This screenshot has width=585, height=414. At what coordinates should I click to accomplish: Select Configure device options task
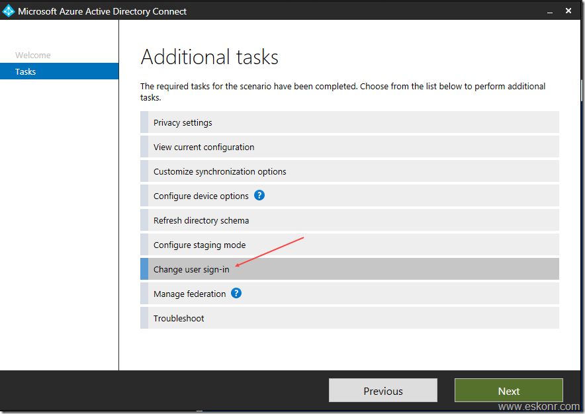click(349, 196)
